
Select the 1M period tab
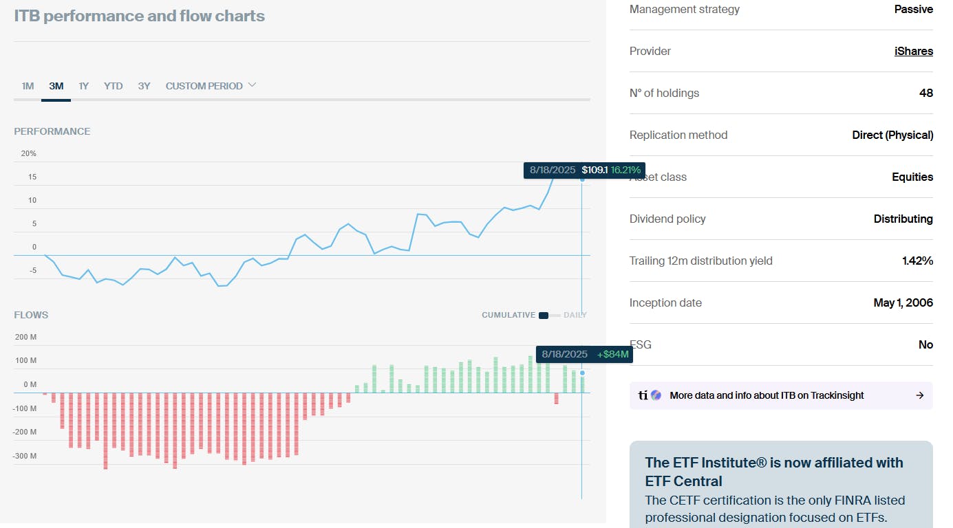point(28,86)
